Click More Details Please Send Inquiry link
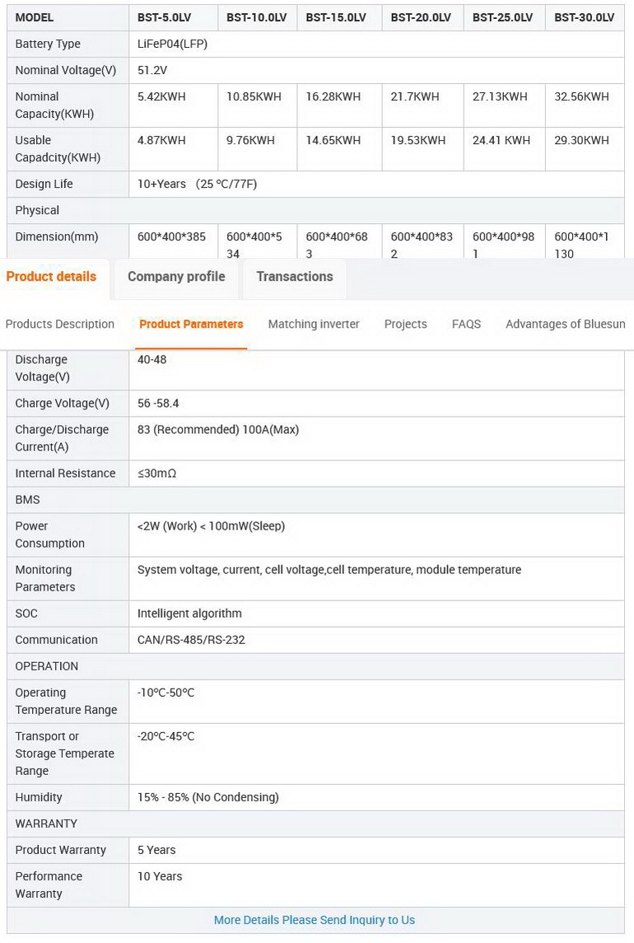634x943 pixels. [315, 920]
